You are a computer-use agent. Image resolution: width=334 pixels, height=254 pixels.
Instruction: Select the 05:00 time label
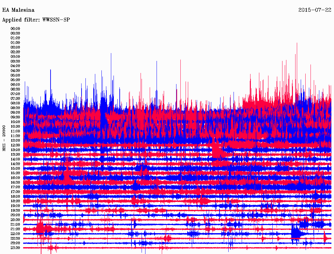[15, 75]
